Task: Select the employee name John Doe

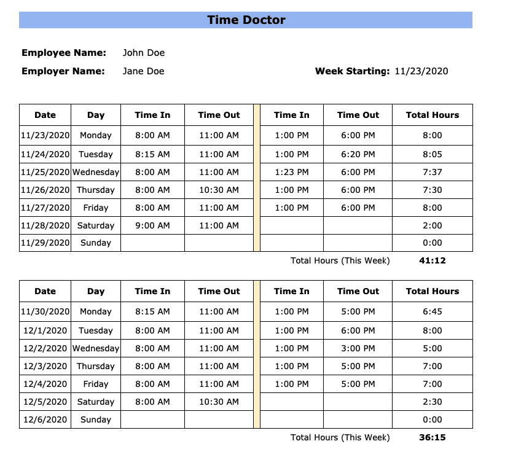Action: [x=143, y=53]
